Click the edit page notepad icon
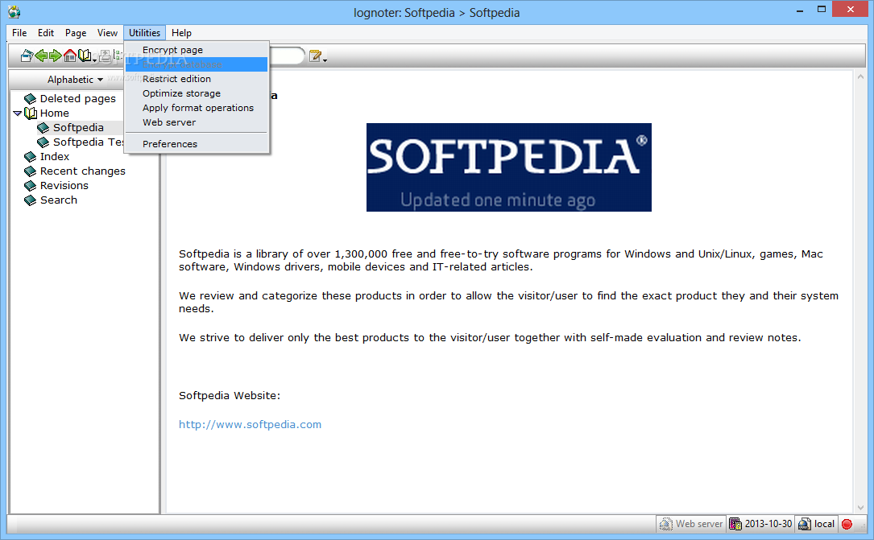The image size is (874, 540). (315, 56)
